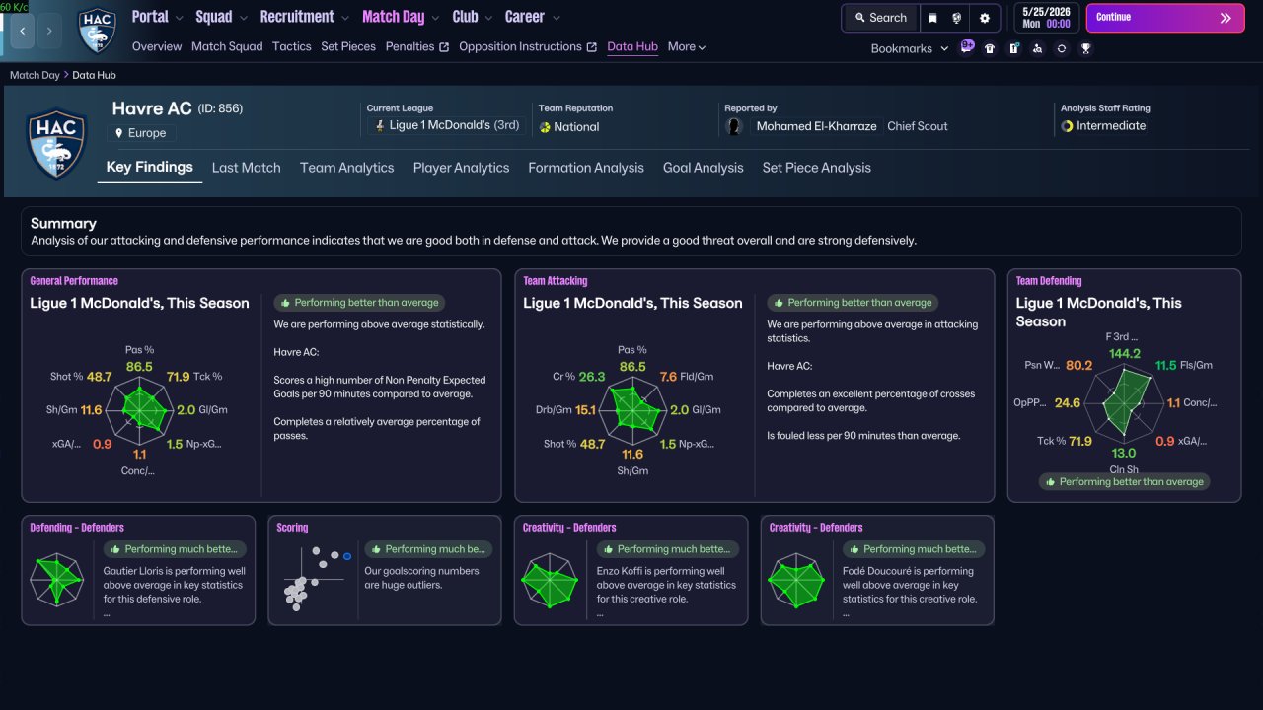The width and height of the screenshot is (1263, 710).
Task: Click the Continue button
Action: click(1165, 18)
